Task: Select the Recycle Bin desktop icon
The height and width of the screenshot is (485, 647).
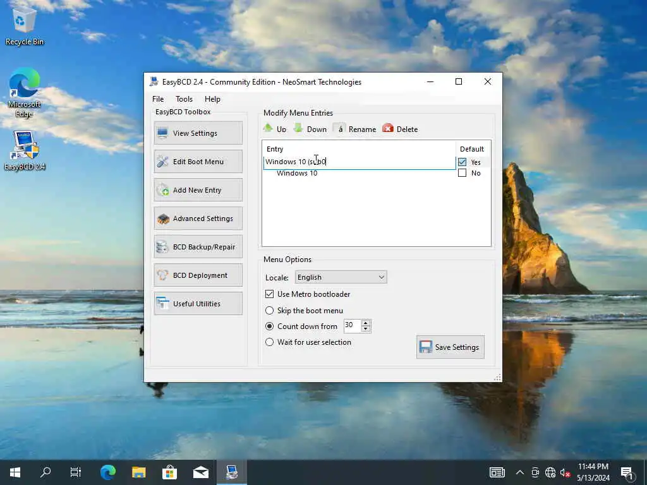Action: click(25, 27)
